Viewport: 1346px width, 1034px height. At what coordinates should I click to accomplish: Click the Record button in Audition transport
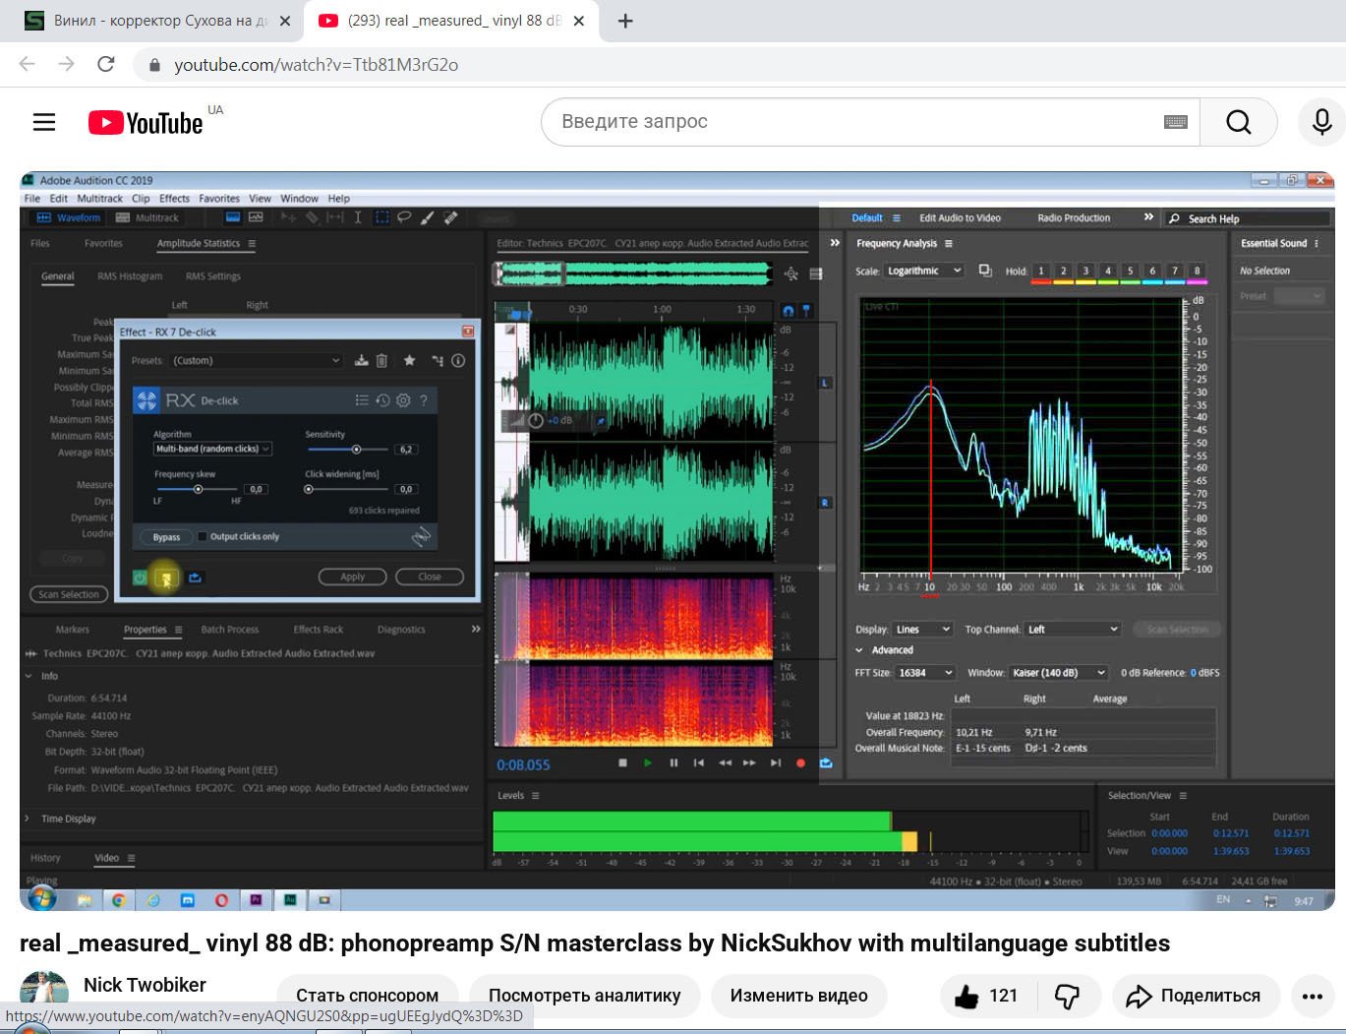(x=800, y=762)
